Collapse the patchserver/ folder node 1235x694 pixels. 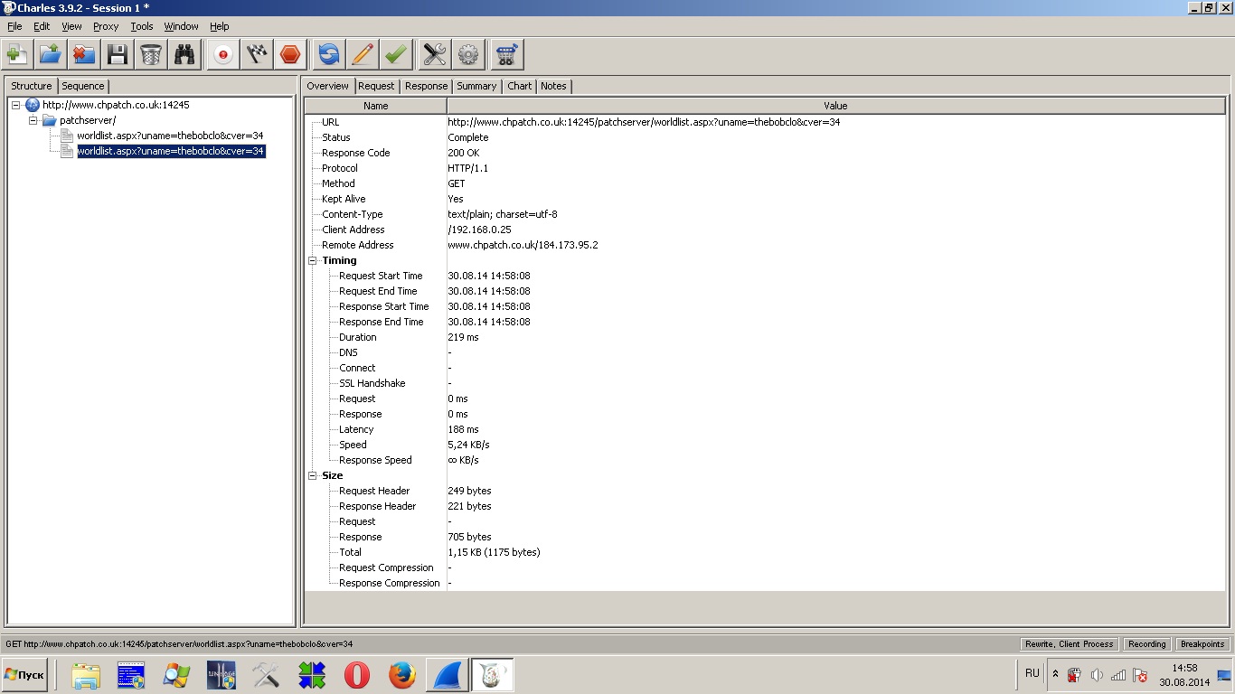33,120
